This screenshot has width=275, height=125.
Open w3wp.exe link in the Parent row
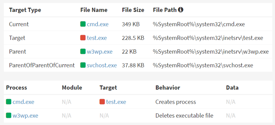coord(100,52)
